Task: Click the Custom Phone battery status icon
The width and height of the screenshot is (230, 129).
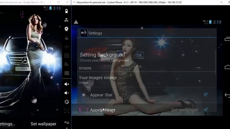Action: (210, 22)
